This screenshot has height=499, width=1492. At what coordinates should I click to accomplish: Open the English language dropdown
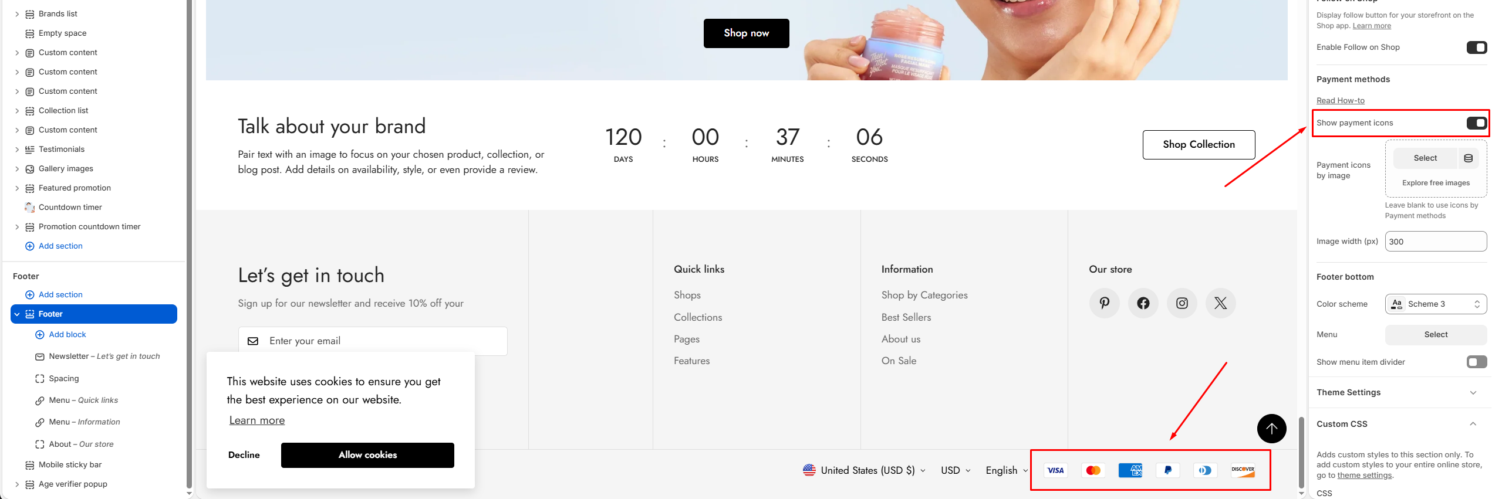[x=1007, y=470]
